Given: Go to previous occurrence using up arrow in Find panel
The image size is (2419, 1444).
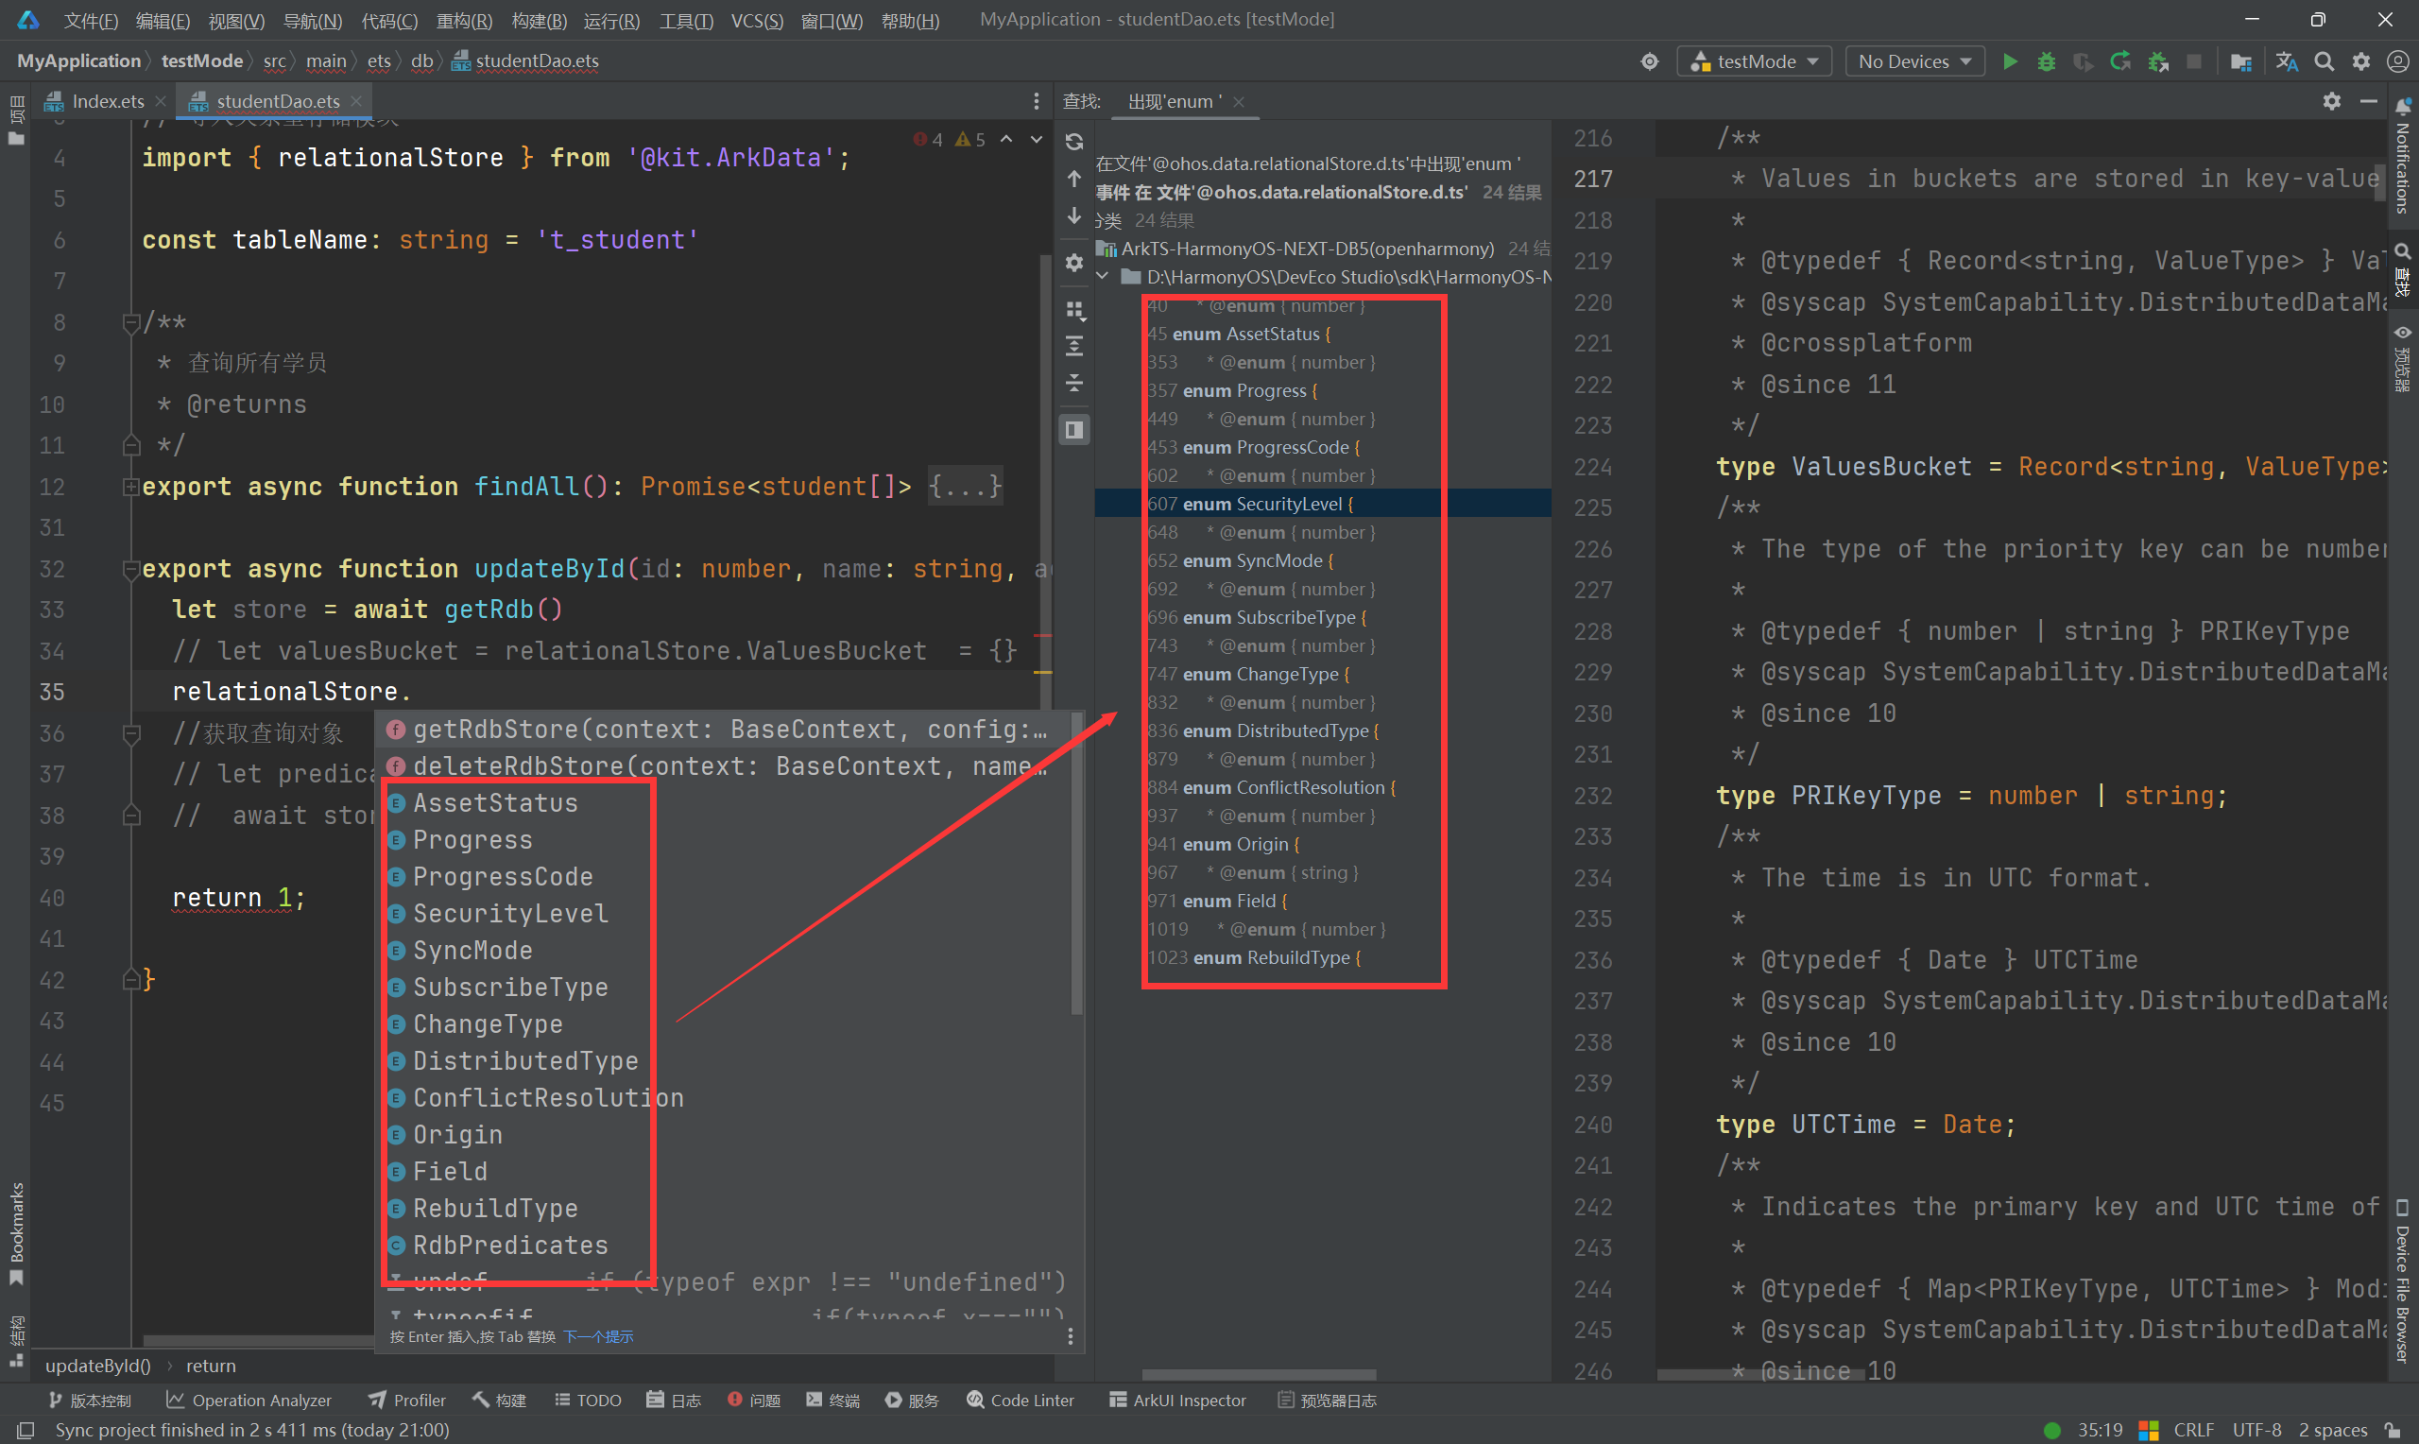Looking at the screenshot, I should 1073,179.
